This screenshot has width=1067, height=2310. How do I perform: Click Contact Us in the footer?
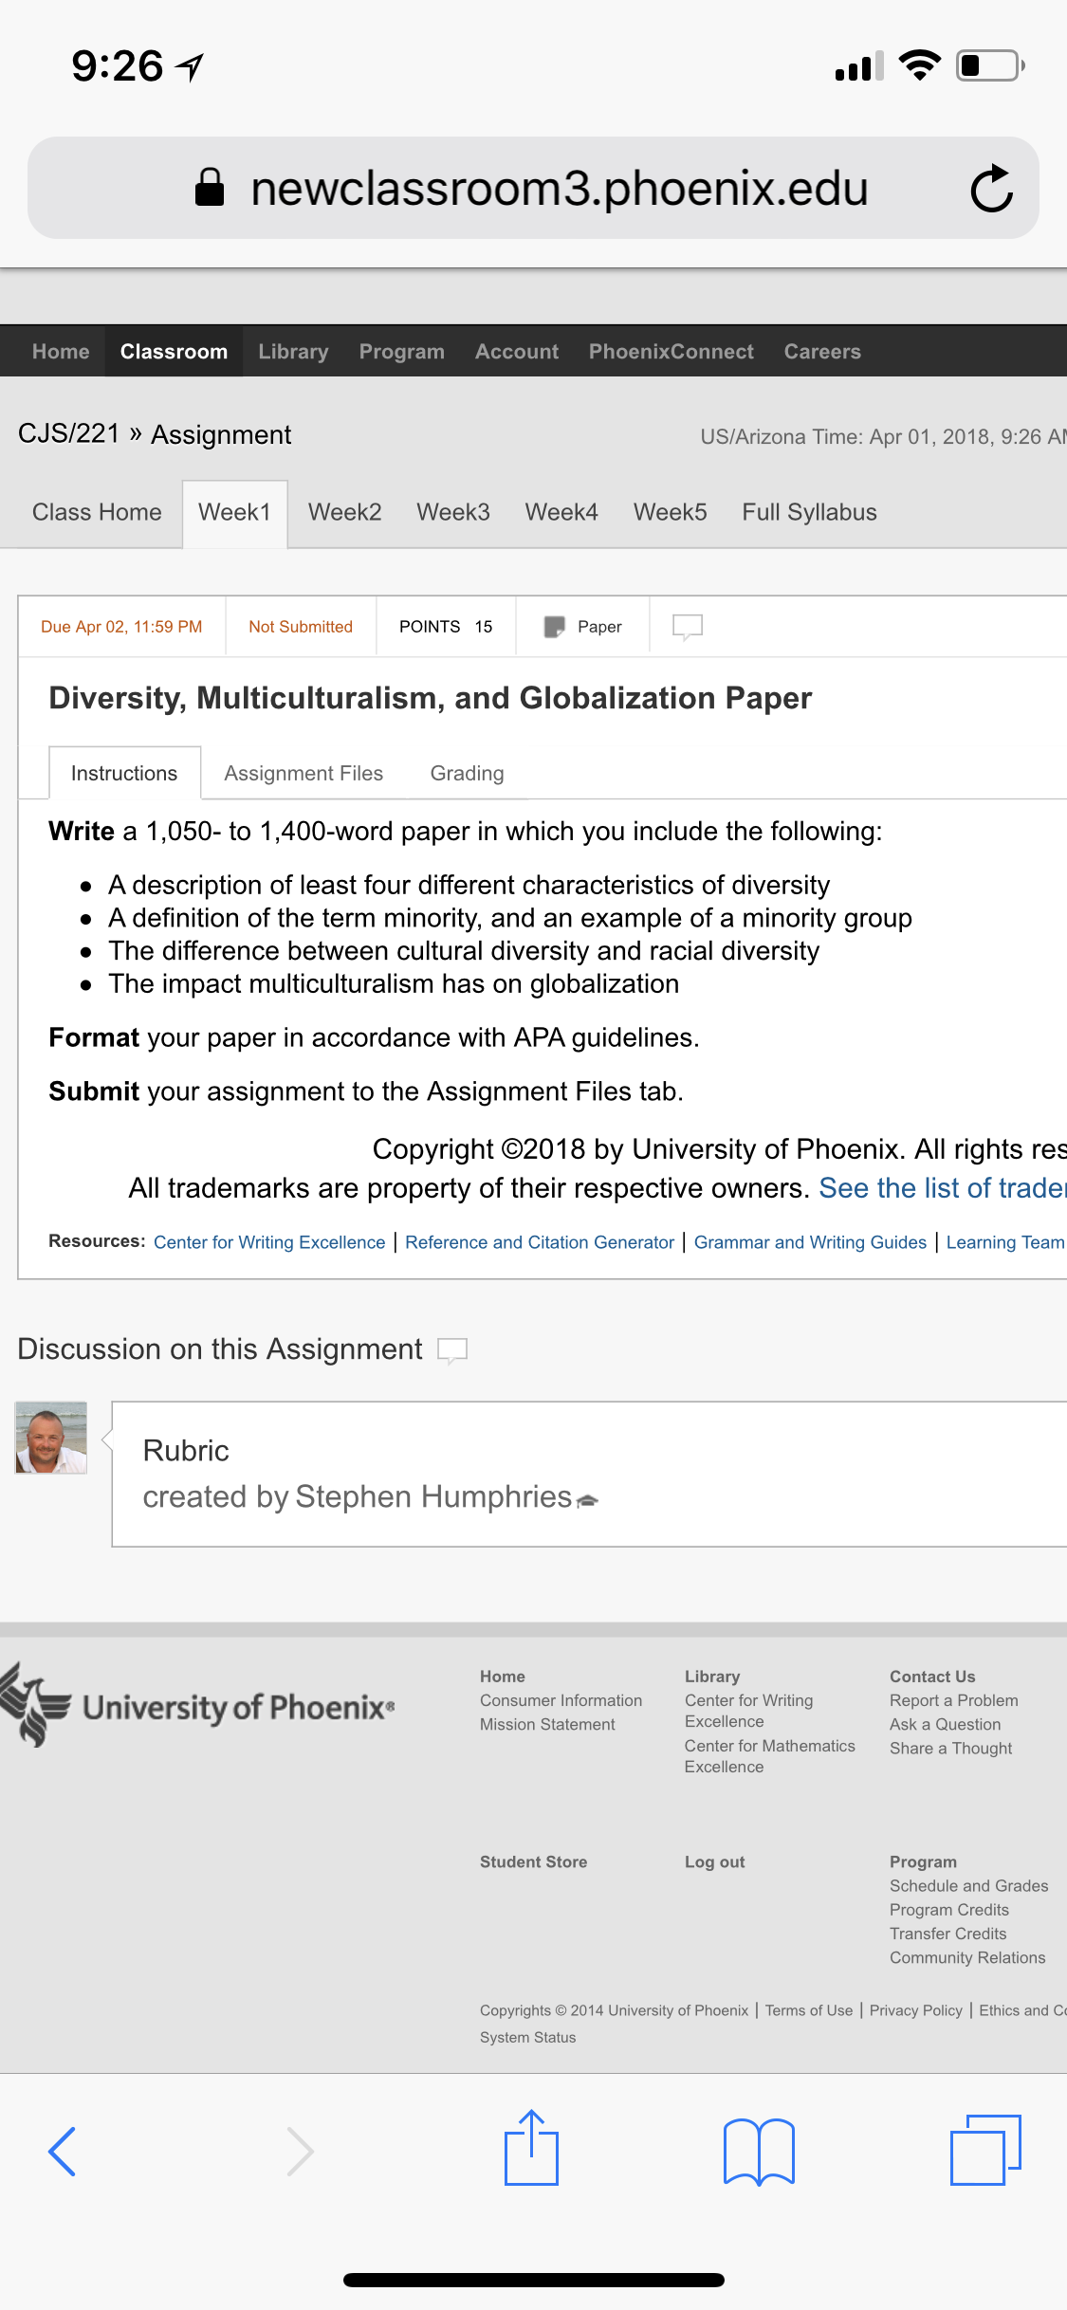pyautogui.click(x=932, y=1677)
